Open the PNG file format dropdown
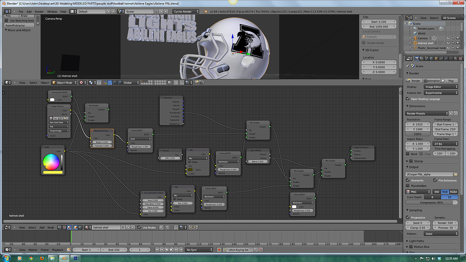The image size is (466, 262). (x=418, y=192)
